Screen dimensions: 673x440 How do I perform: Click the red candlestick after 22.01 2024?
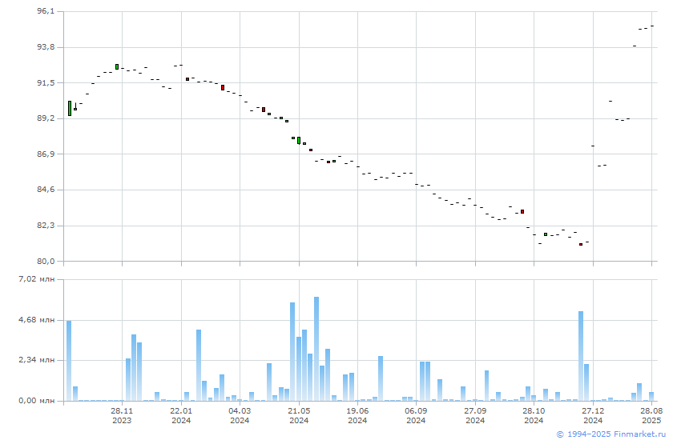(187, 79)
